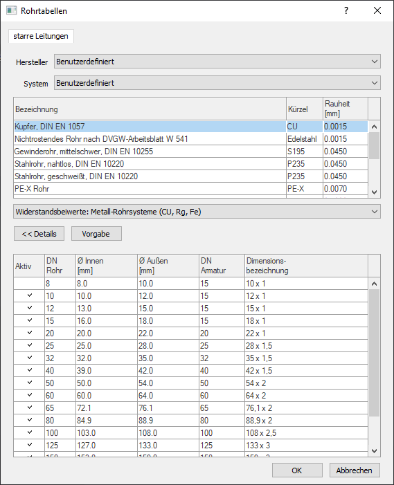
Task: Click the DN Rohr column header
Action: click(60, 266)
